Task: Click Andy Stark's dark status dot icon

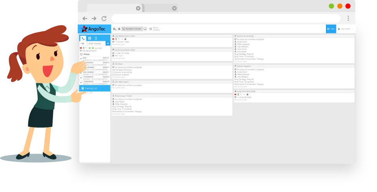Action: (x=247, y=95)
